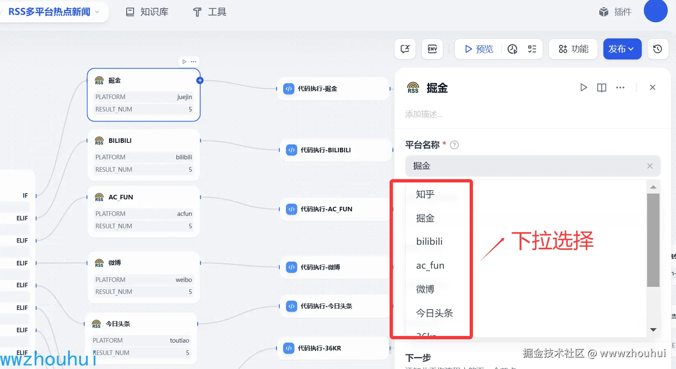The width and height of the screenshot is (676, 369).
Task: Select 知乎 in the dropdown list
Action: (x=425, y=194)
